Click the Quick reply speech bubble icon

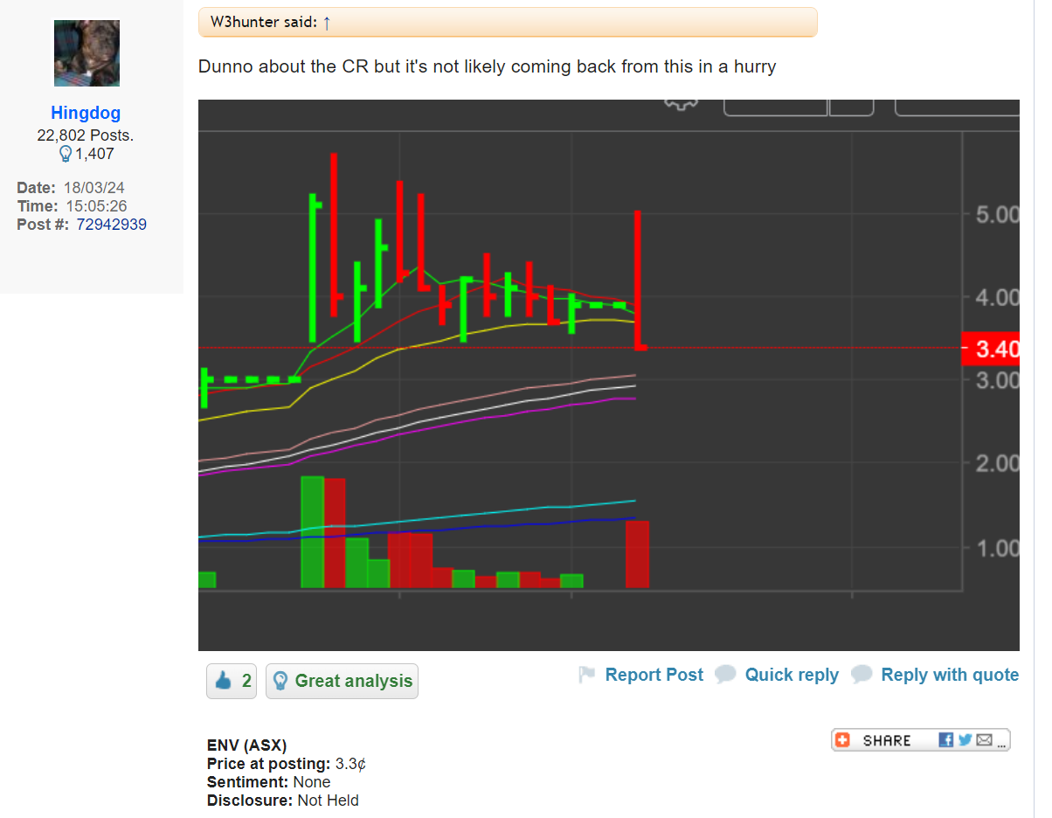click(x=725, y=675)
